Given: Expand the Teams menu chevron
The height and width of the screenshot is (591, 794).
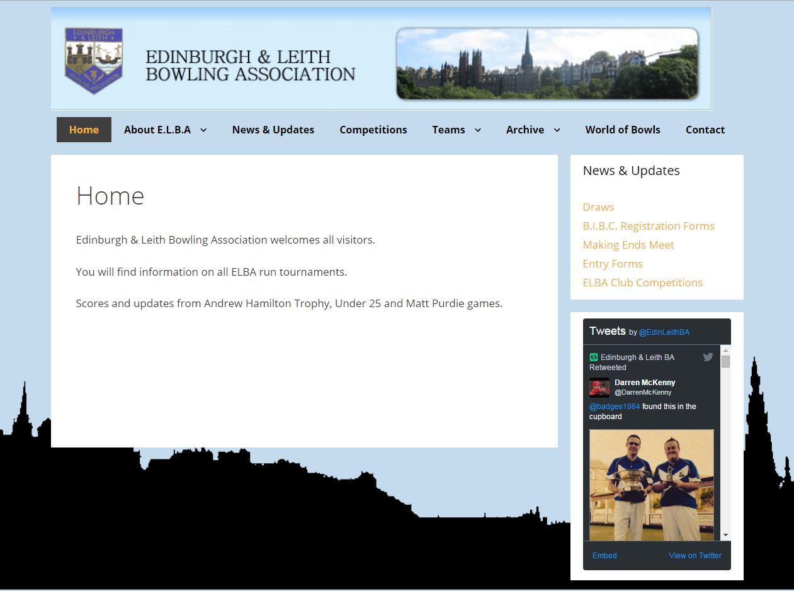Looking at the screenshot, I should [x=477, y=130].
